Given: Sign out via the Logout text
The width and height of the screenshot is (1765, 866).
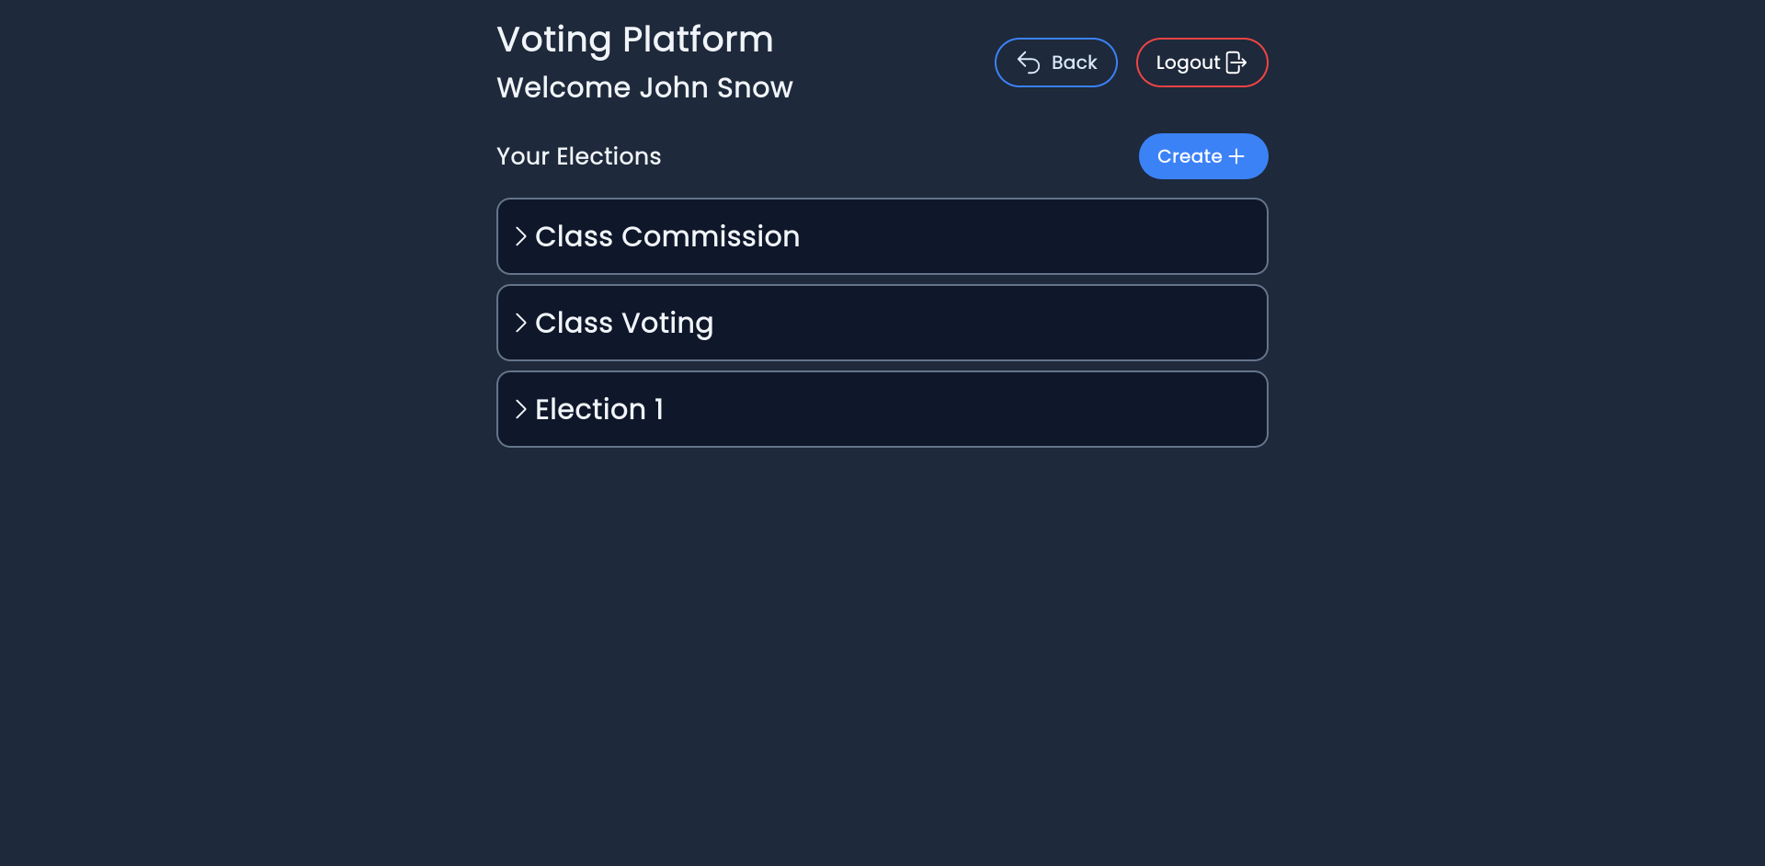Looking at the screenshot, I should [1188, 63].
